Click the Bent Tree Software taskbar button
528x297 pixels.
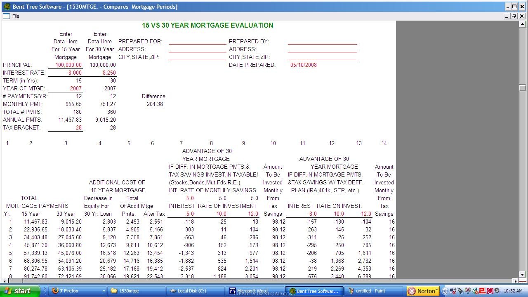pos(314,291)
